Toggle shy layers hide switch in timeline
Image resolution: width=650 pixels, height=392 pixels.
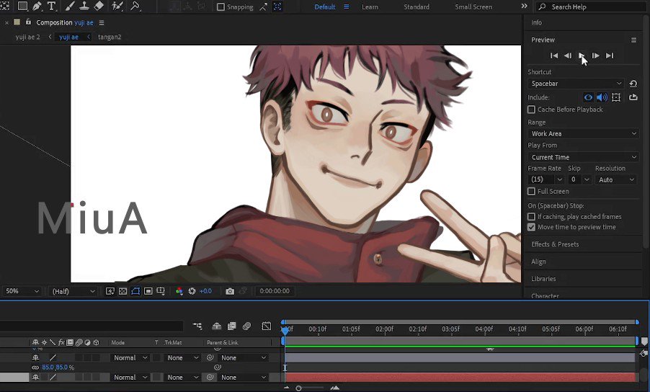[216, 326]
